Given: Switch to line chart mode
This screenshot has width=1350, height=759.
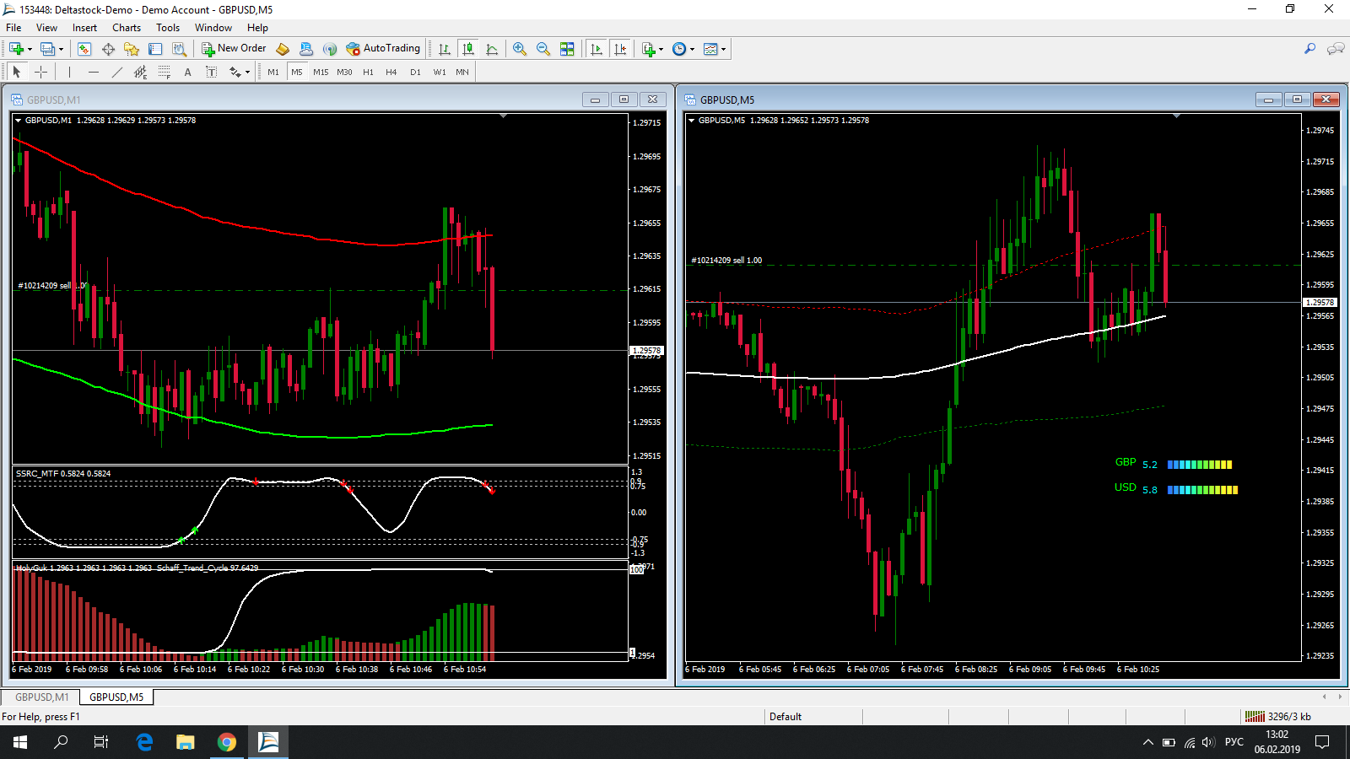Looking at the screenshot, I should click(492, 49).
